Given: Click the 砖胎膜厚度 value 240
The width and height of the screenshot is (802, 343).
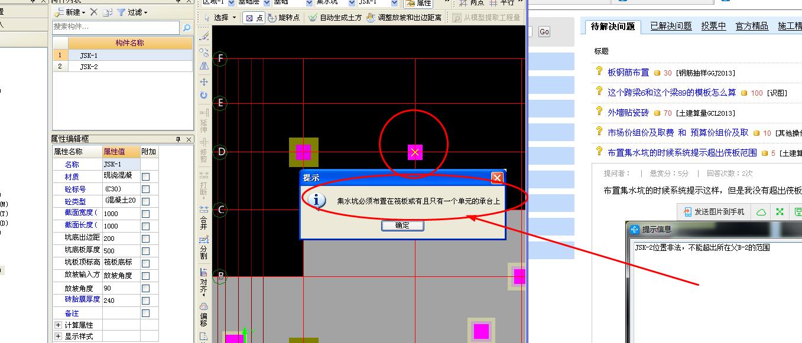Looking at the screenshot, I should pyautogui.click(x=121, y=300).
